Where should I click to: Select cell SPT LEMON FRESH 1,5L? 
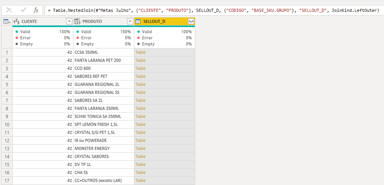click(x=104, y=124)
